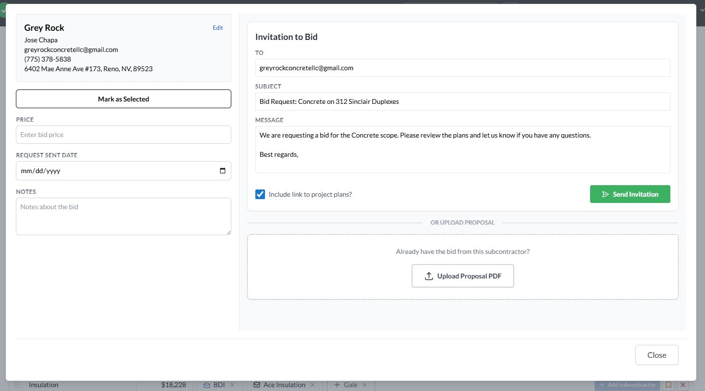Open the Request Sent Date calendar picker
Viewport: 705px width, 391px height.
(222, 170)
